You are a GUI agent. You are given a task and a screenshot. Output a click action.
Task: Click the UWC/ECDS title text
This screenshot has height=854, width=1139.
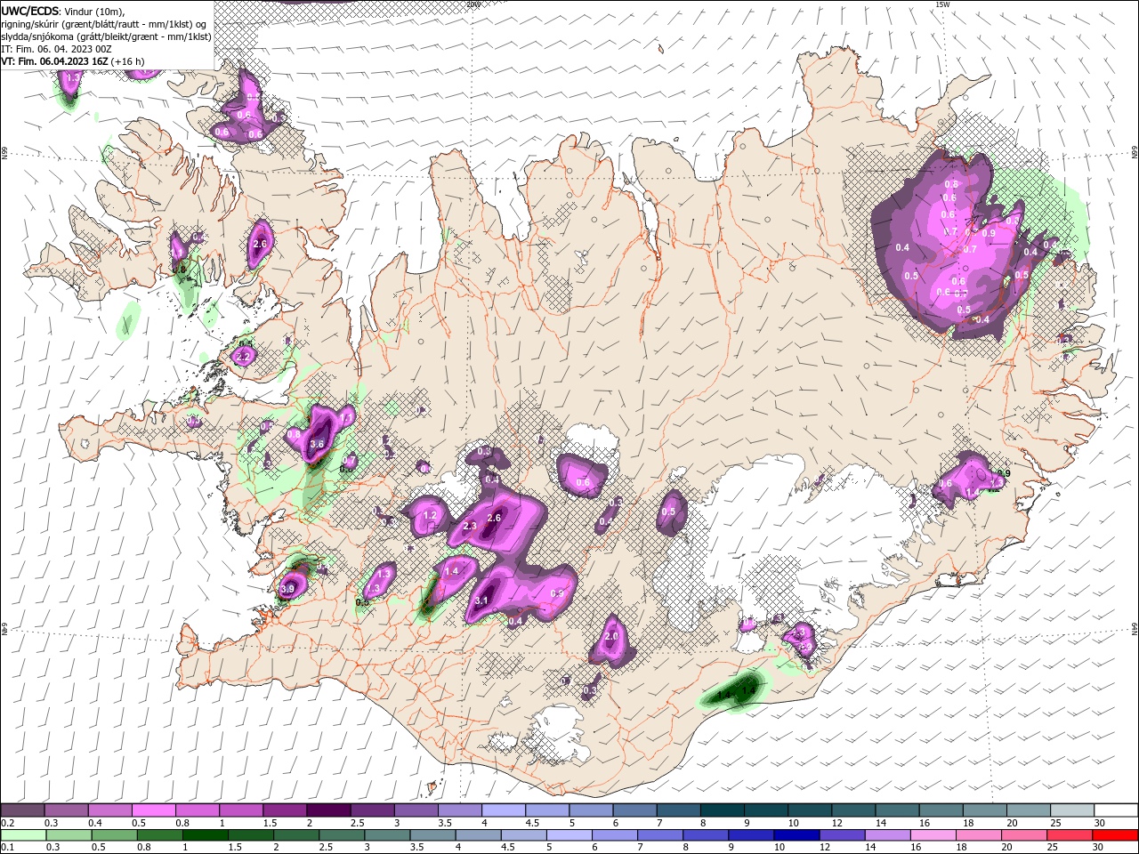point(29,11)
